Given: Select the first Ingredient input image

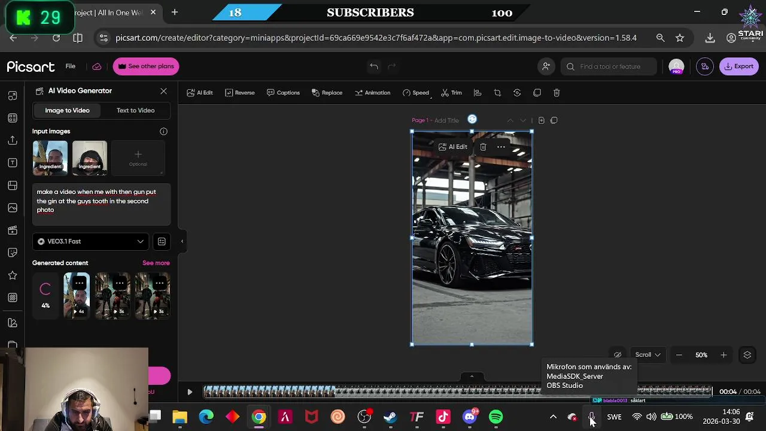Looking at the screenshot, I should tap(50, 158).
